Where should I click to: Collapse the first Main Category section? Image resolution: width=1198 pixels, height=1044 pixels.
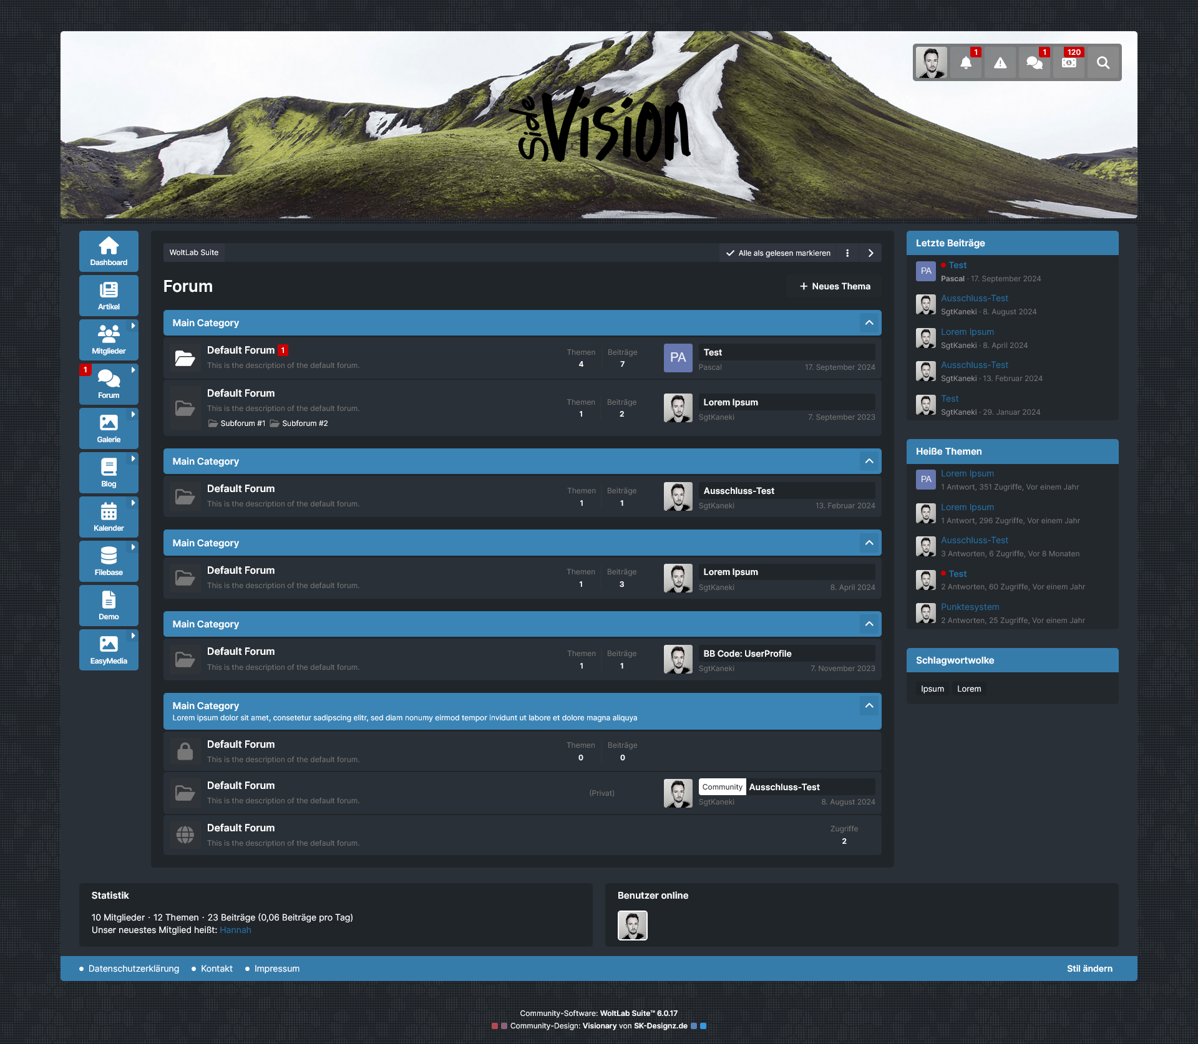click(869, 323)
